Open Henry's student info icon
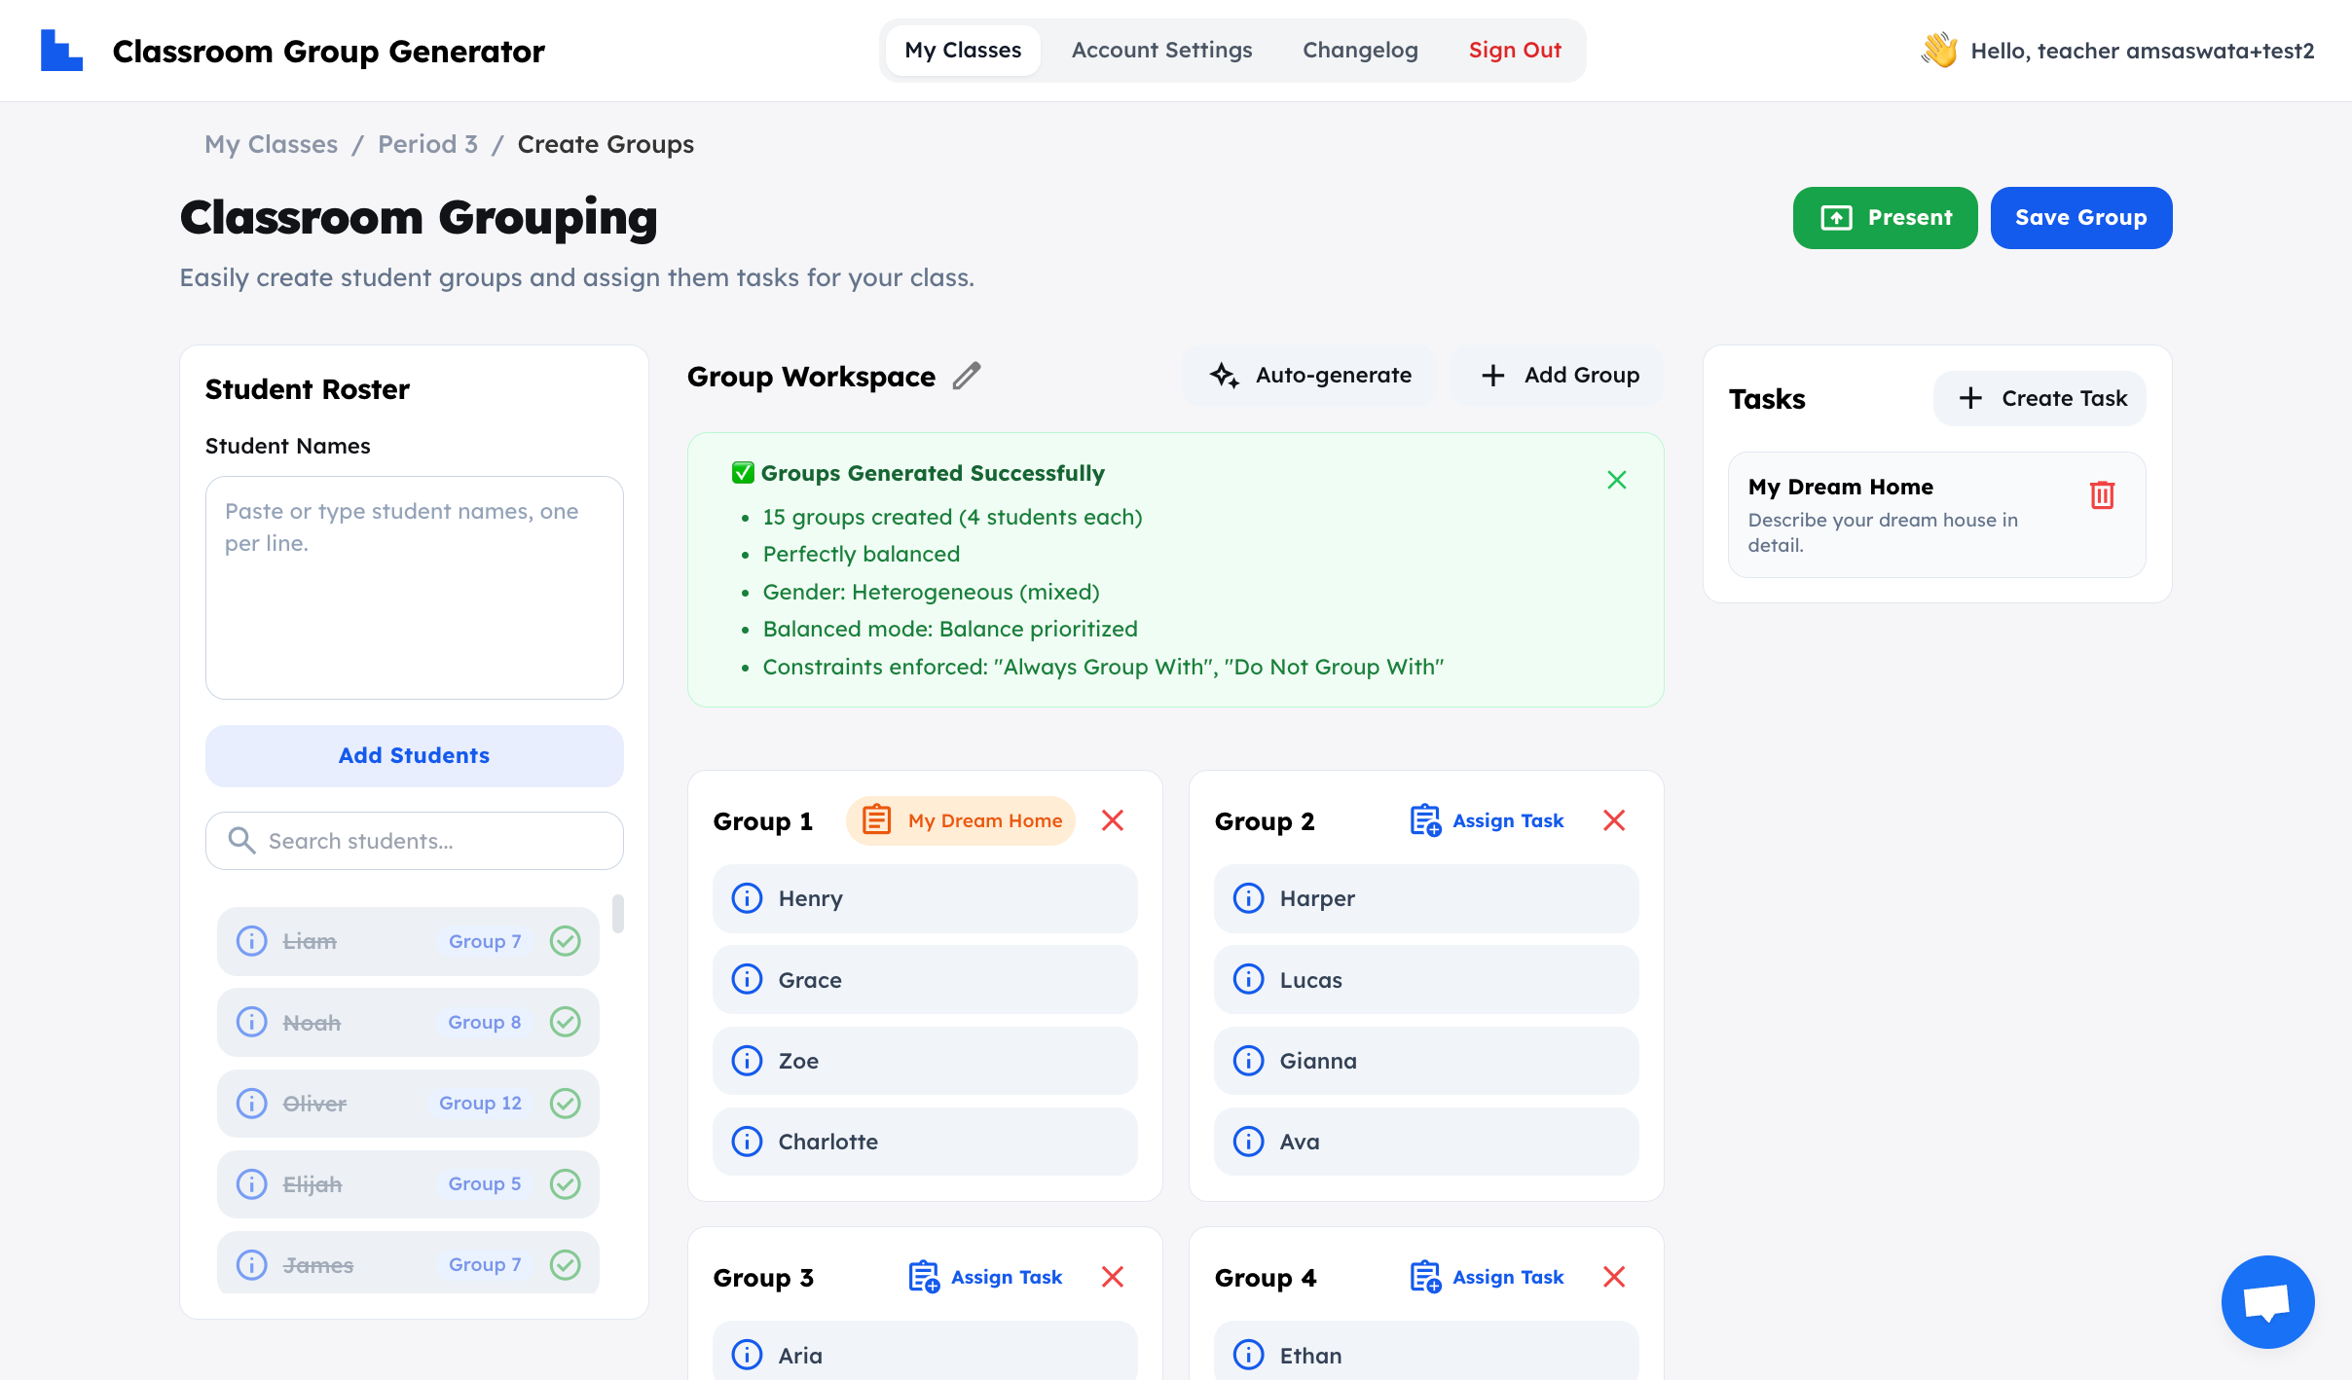 [x=747, y=898]
